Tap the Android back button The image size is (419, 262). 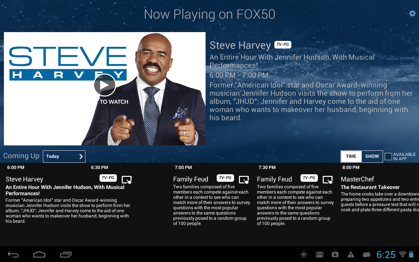tap(13, 254)
